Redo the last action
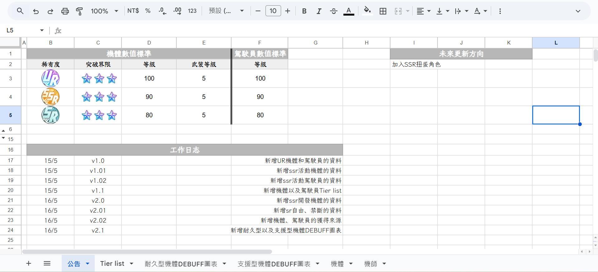598x272 pixels. click(x=50, y=11)
